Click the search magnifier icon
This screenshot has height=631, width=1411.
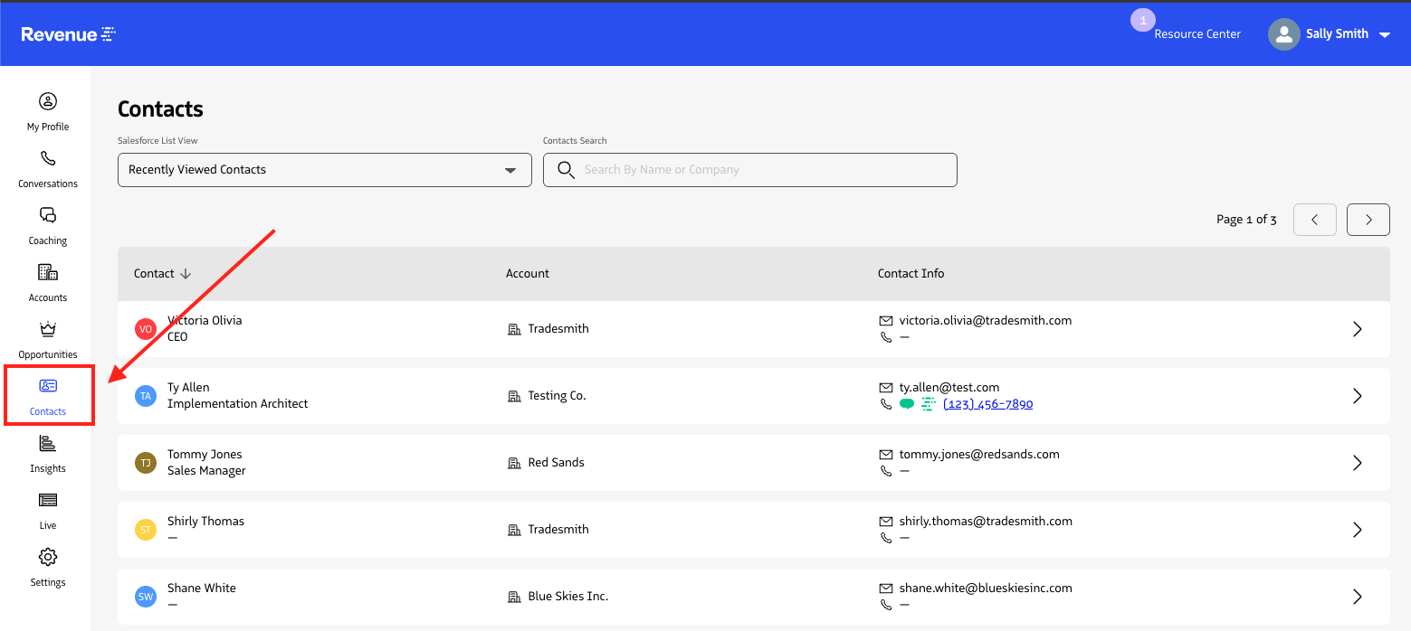[566, 170]
